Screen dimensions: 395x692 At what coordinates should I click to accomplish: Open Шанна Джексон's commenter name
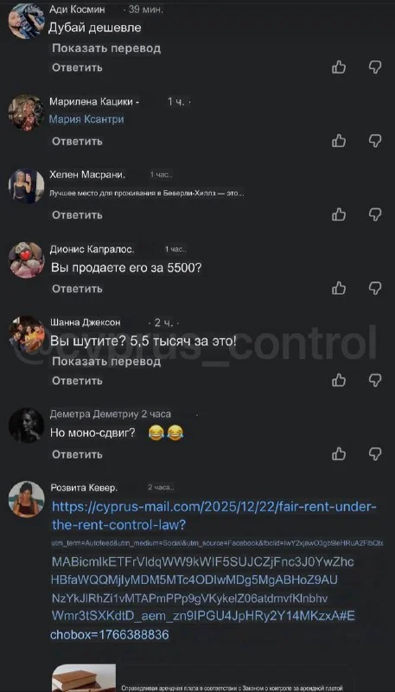(x=85, y=323)
